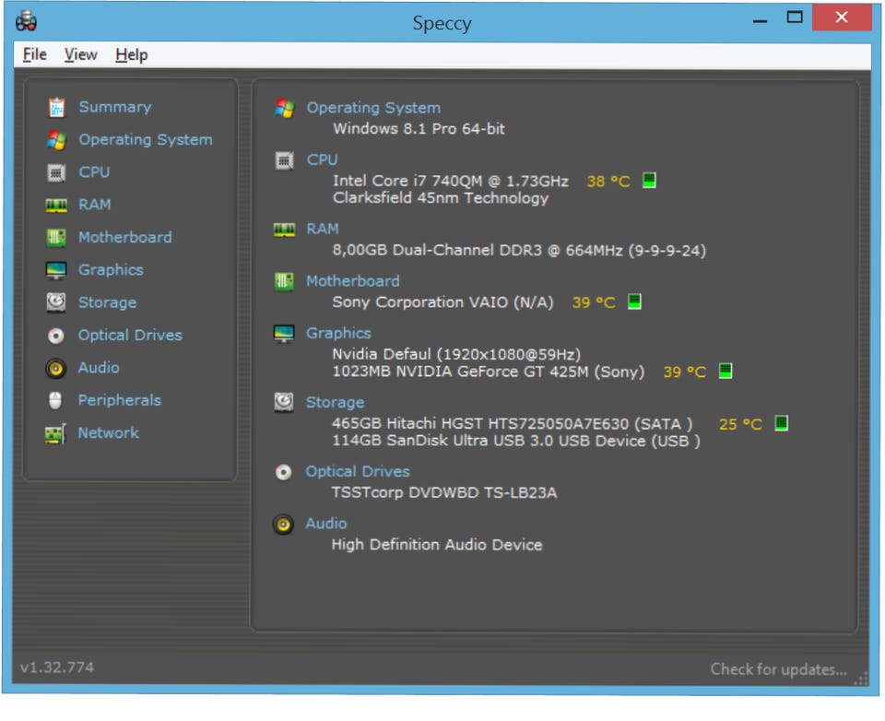Screen dimensions: 885x721
Task: Open the Operating System heading link in summary
Action: (x=373, y=108)
